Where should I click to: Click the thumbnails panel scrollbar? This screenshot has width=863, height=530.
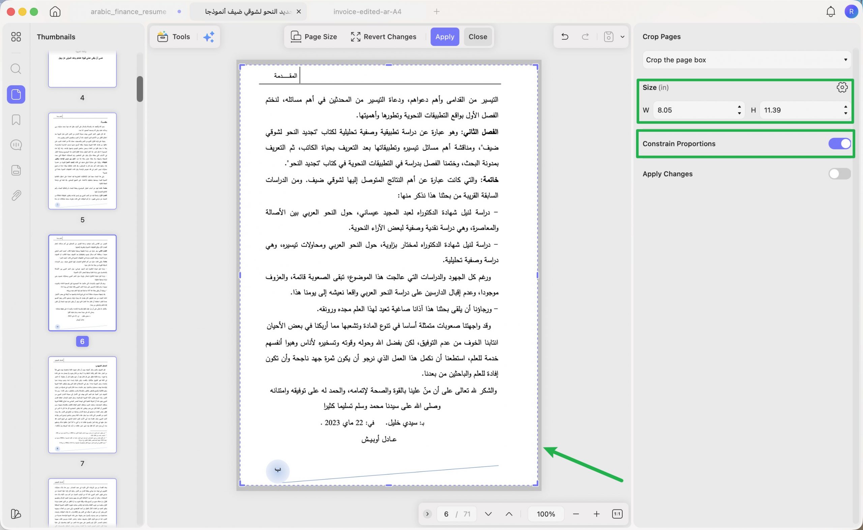tap(140, 89)
